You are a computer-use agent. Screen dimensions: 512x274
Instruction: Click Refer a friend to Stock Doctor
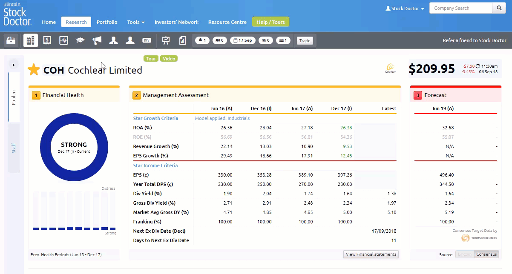475,41
